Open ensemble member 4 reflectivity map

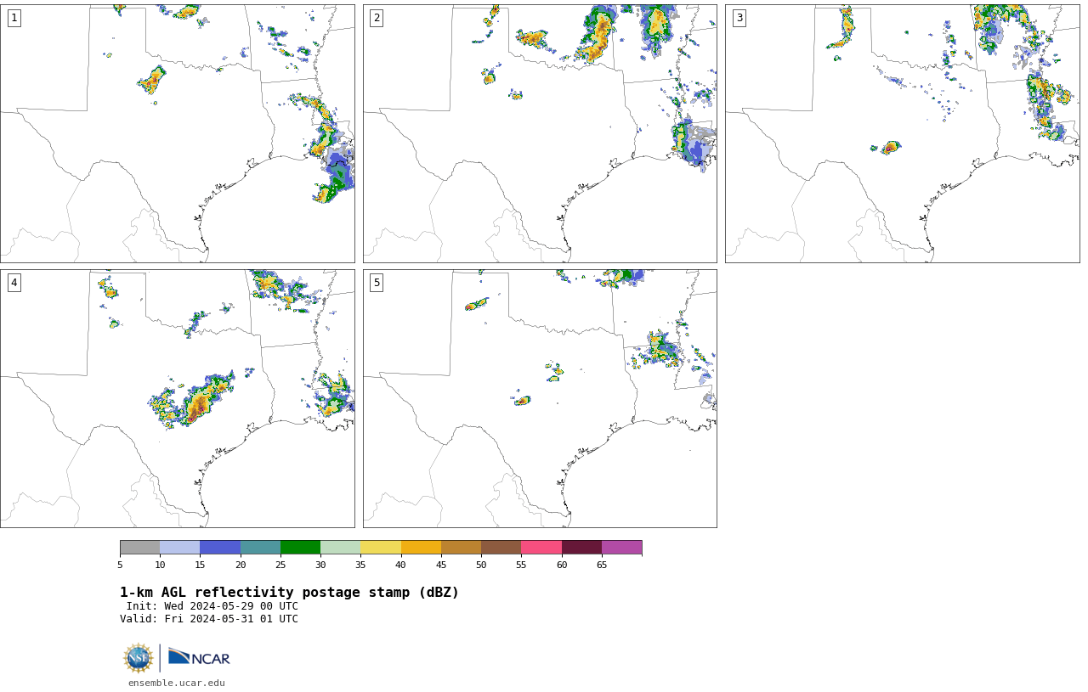point(178,398)
